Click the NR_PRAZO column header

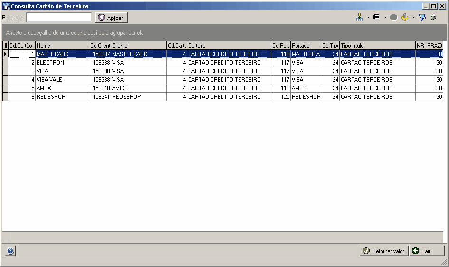point(429,45)
